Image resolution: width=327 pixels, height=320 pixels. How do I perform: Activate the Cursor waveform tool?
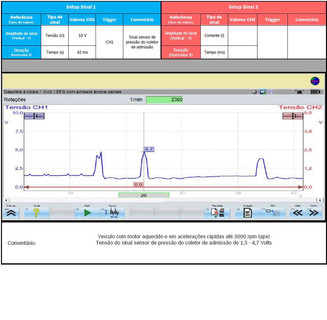click(x=113, y=213)
